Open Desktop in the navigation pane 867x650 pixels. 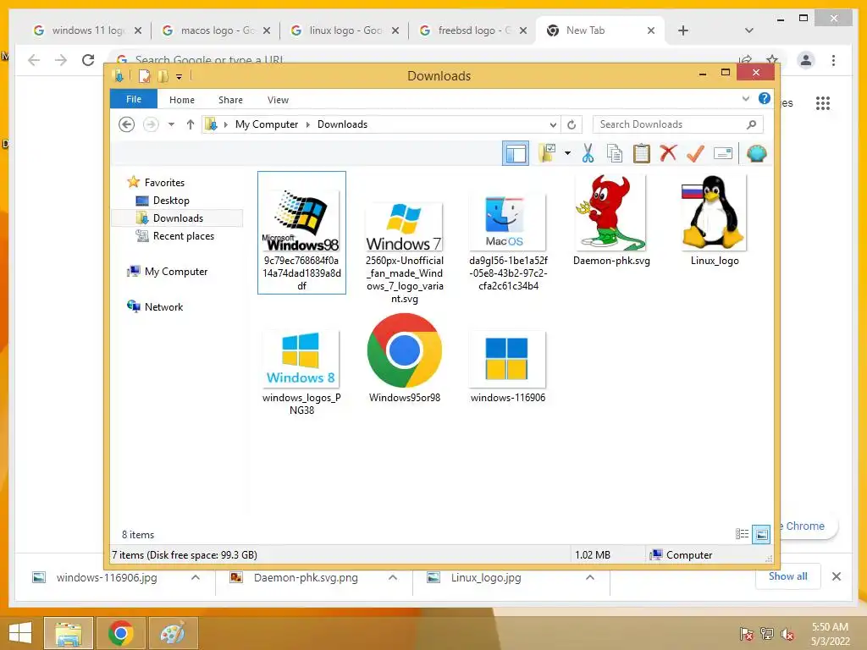click(171, 200)
